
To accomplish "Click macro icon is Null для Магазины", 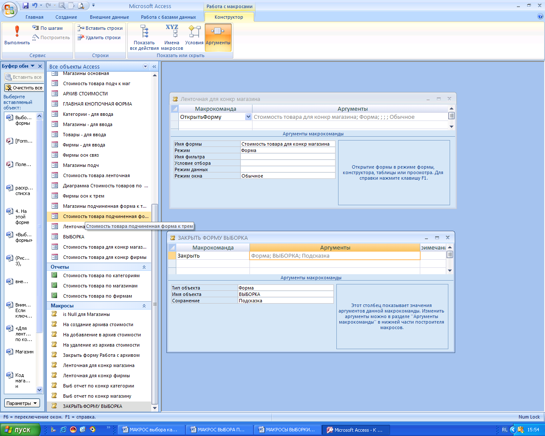I will (x=54, y=314).
